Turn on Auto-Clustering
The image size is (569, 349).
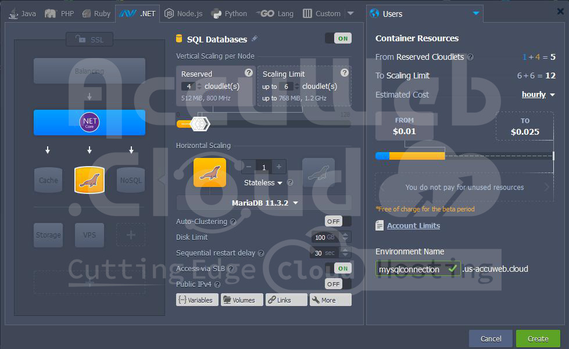pyautogui.click(x=334, y=221)
